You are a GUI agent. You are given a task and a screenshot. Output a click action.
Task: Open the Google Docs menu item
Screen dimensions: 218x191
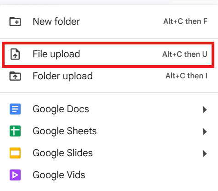click(x=109, y=109)
